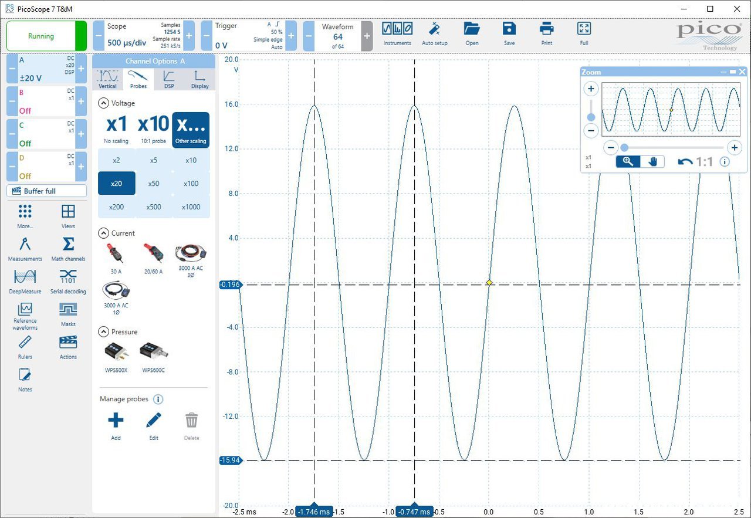Print the current view
The height and width of the screenshot is (518, 751).
point(547,34)
